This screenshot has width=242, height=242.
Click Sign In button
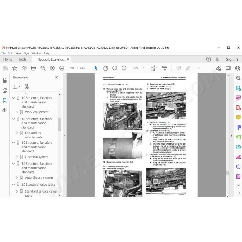click(x=232, y=59)
